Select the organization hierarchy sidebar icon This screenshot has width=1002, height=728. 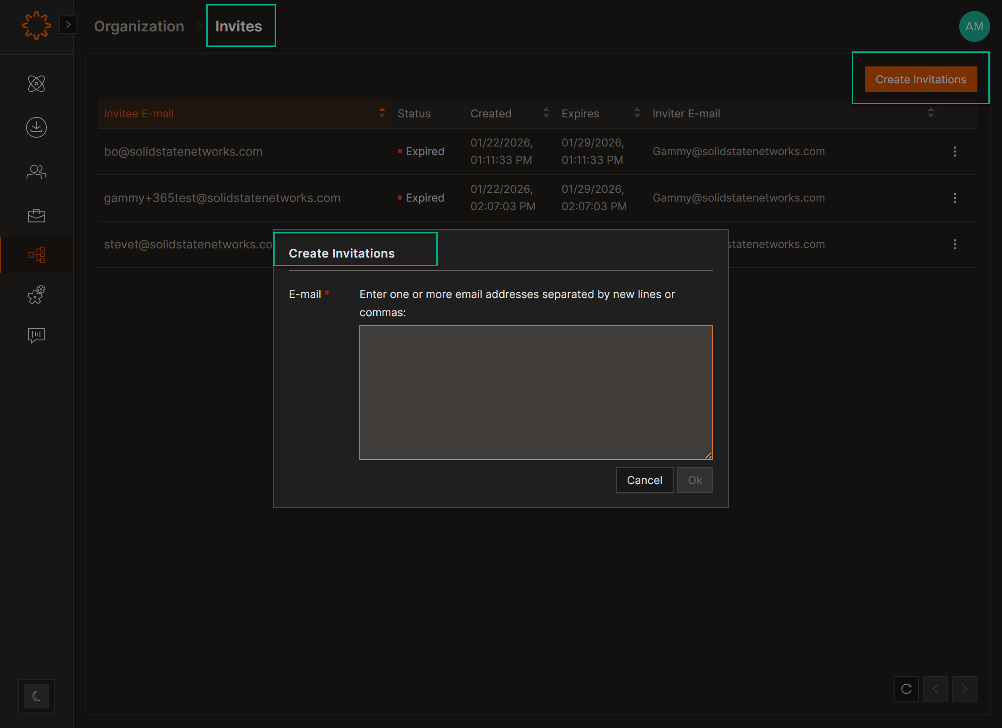click(36, 255)
